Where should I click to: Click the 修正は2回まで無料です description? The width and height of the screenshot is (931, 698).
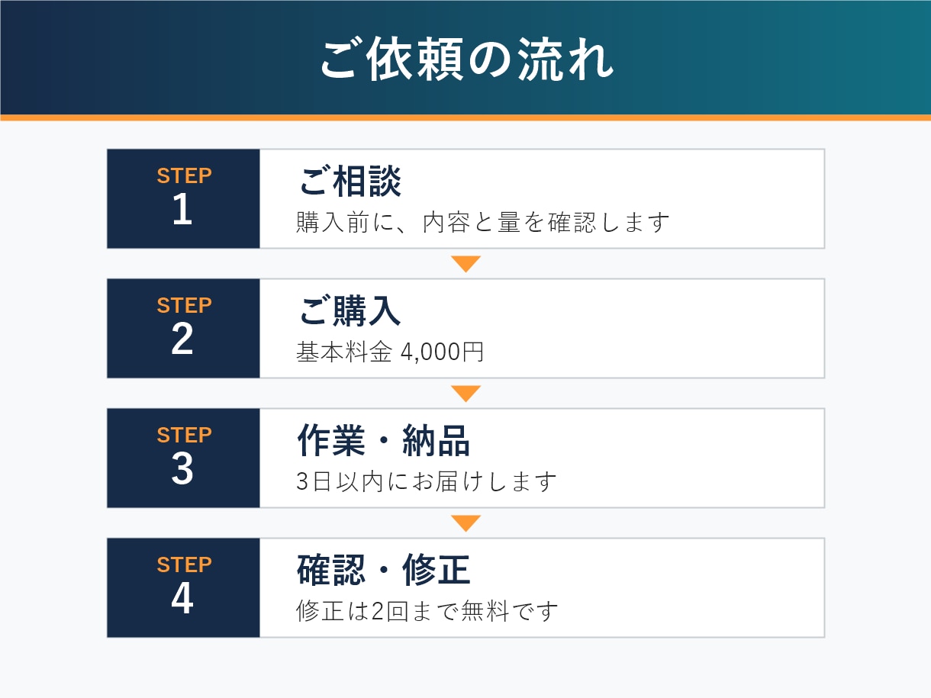point(427,612)
